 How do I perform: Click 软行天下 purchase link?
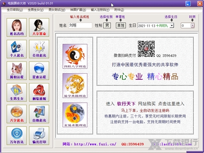click(x=126, y=104)
